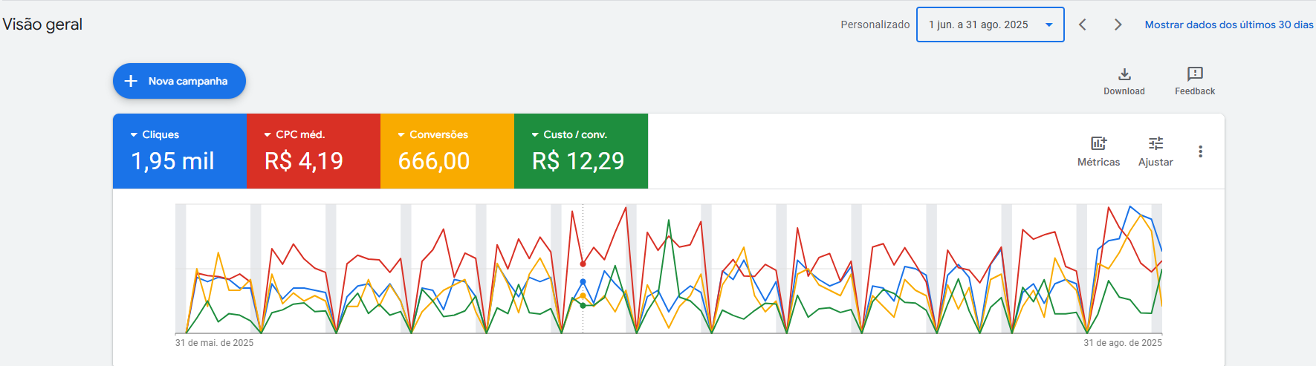
Task: Open the Métricas chart icon
Action: point(1098,143)
